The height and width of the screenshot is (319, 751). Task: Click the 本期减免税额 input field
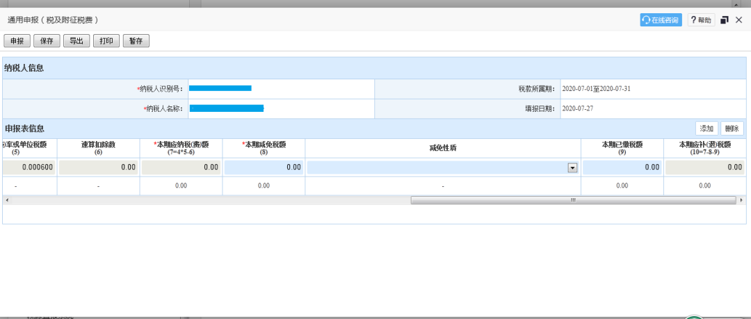tap(264, 167)
